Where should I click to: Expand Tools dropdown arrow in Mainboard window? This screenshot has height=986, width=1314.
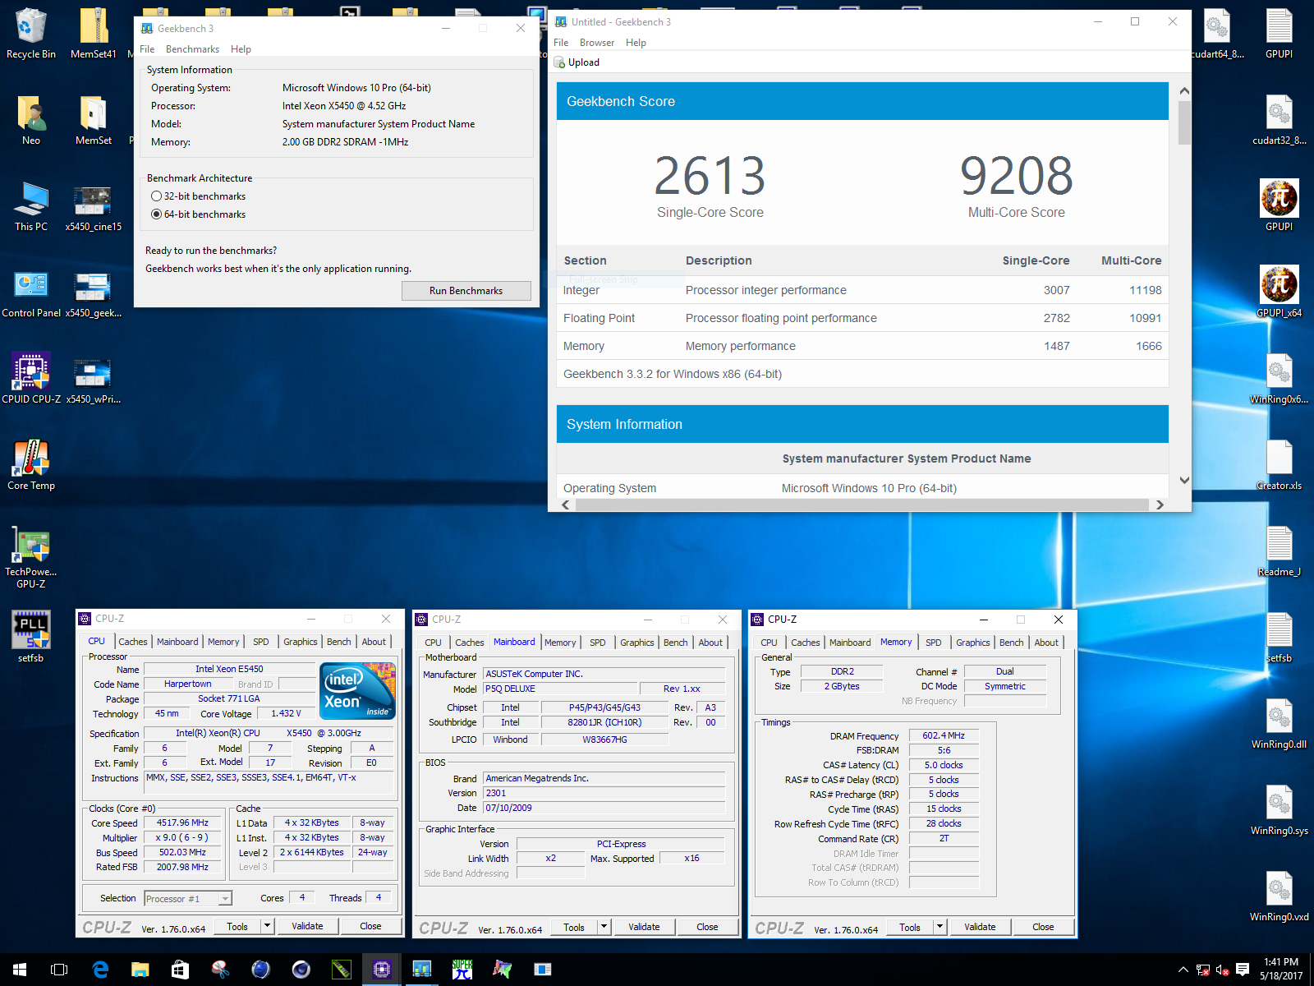point(604,927)
